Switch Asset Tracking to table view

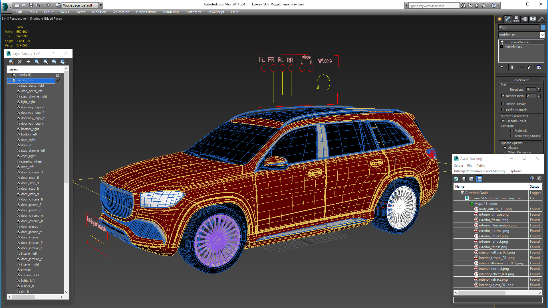pyautogui.click(x=479, y=179)
